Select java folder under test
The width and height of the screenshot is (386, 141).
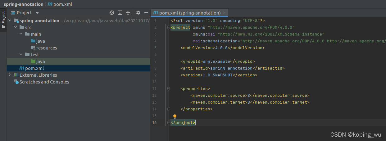(41, 61)
